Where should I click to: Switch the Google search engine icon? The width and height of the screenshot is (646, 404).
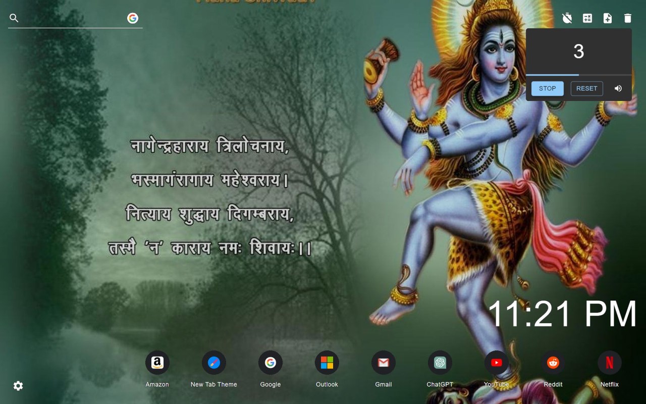[133, 18]
